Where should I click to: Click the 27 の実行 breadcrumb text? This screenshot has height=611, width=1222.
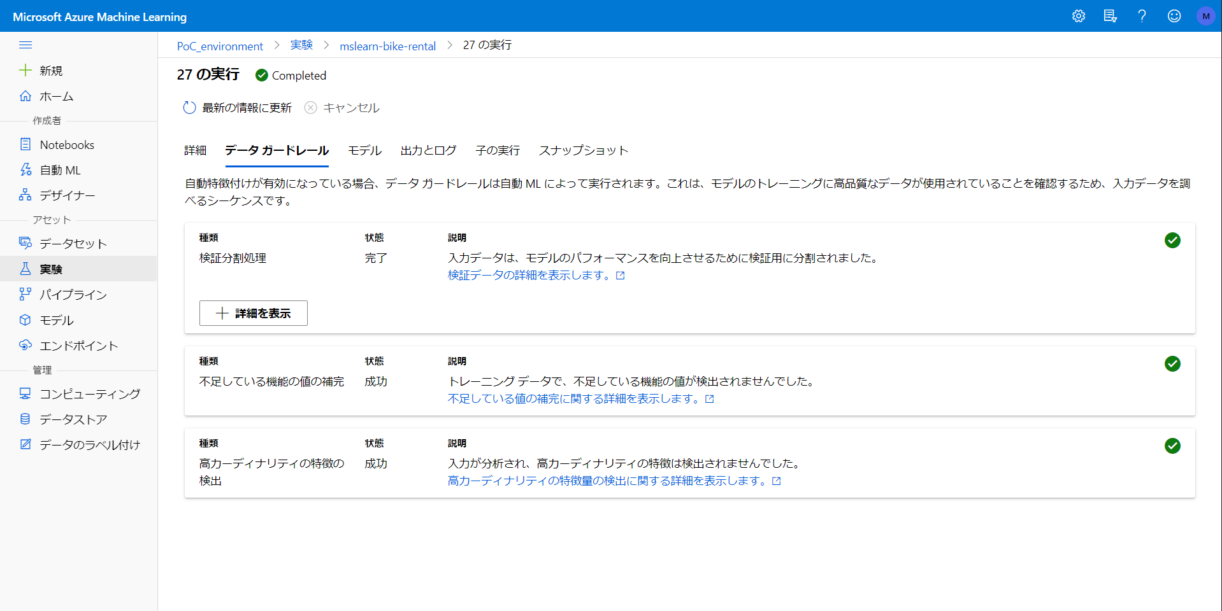click(487, 45)
